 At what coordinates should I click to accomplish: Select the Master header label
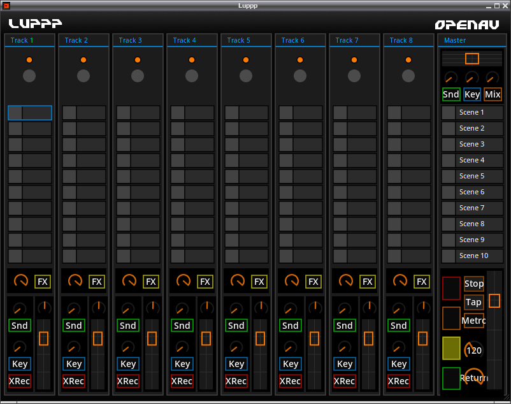[455, 40]
